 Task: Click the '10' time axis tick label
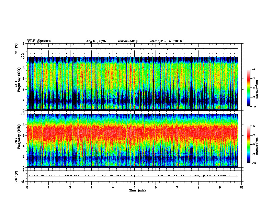(241, 187)
